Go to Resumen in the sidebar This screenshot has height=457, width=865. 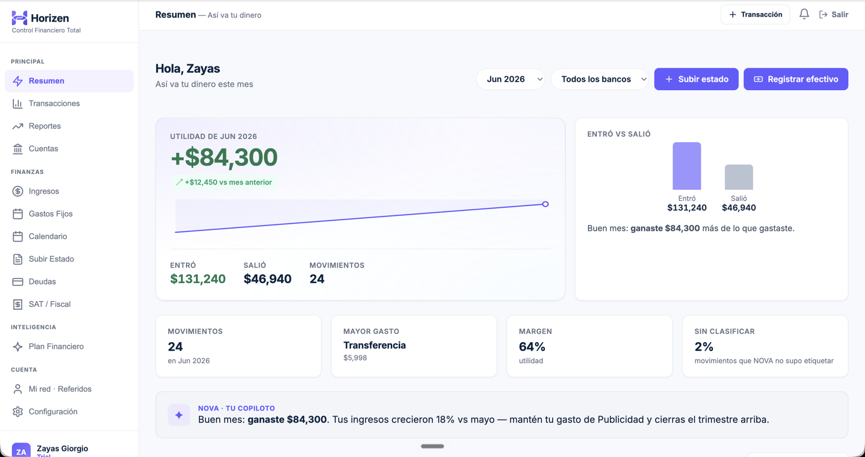[x=69, y=81]
